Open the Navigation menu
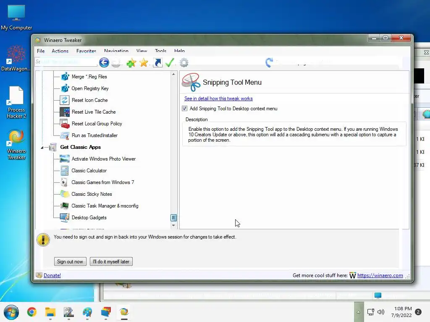 point(116,51)
